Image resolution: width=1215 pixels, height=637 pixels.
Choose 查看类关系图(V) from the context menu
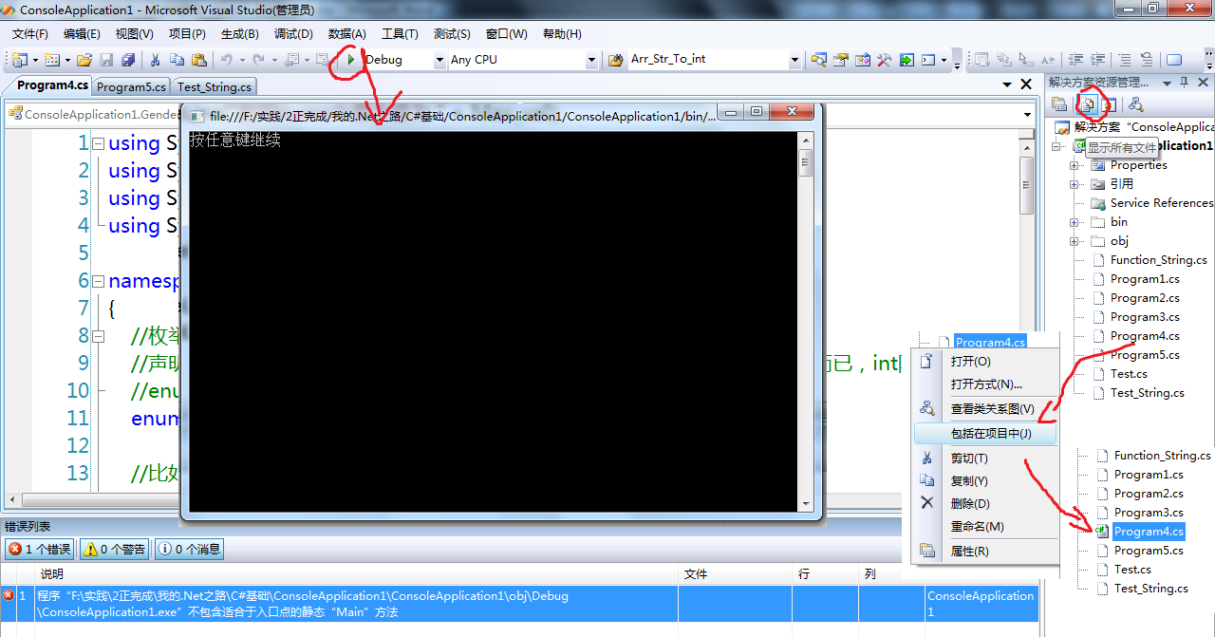(985, 409)
